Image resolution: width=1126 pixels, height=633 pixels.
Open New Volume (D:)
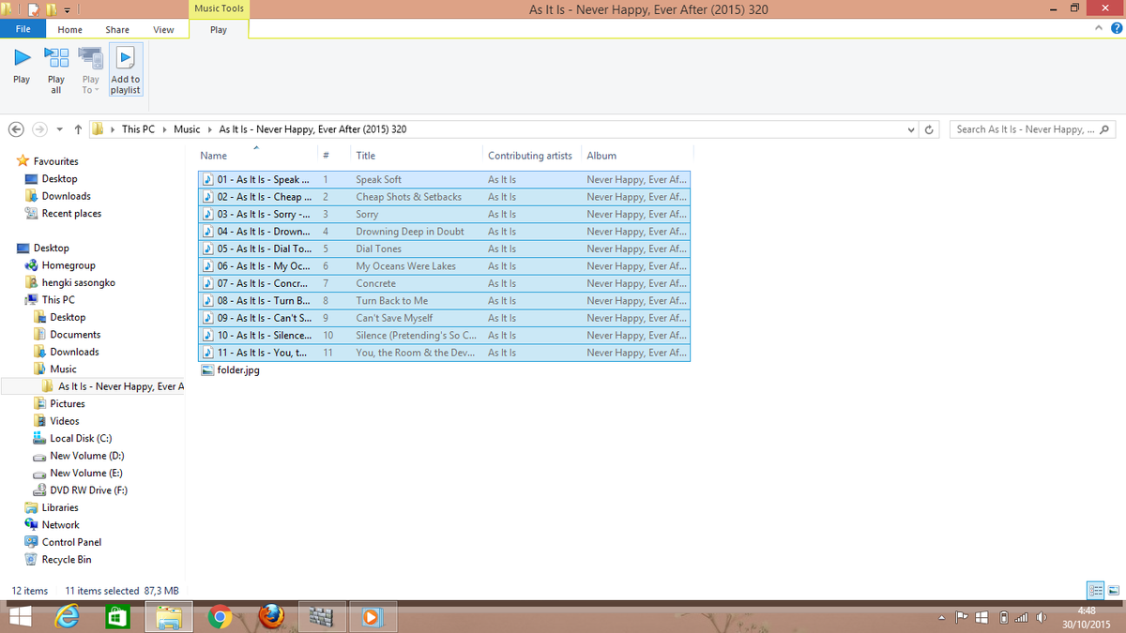pos(86,456)
